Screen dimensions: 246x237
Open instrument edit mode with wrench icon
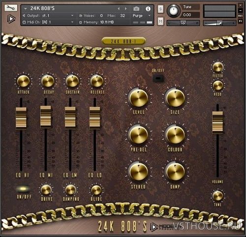click(x=11, y=8)
